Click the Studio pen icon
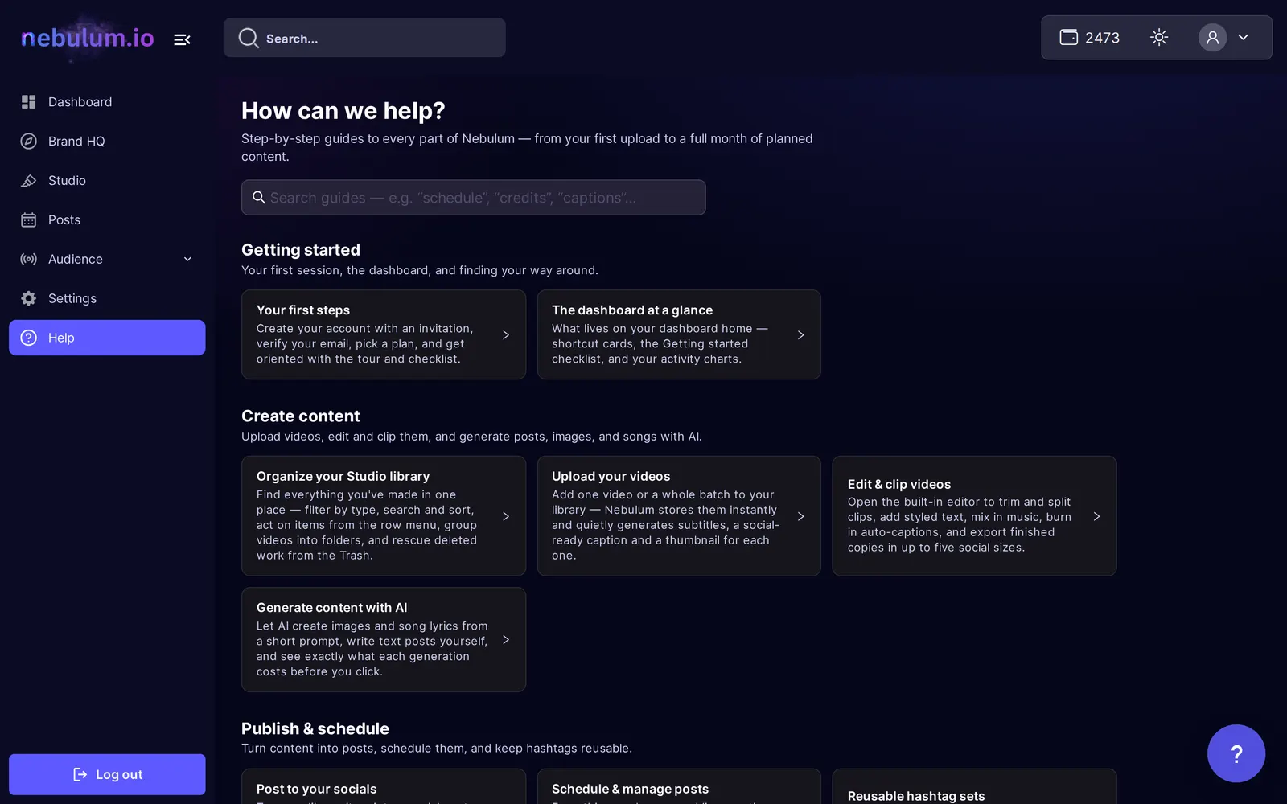Image resolution: width=1287 pixels, height=804 pixels. (x=29, y=181)
